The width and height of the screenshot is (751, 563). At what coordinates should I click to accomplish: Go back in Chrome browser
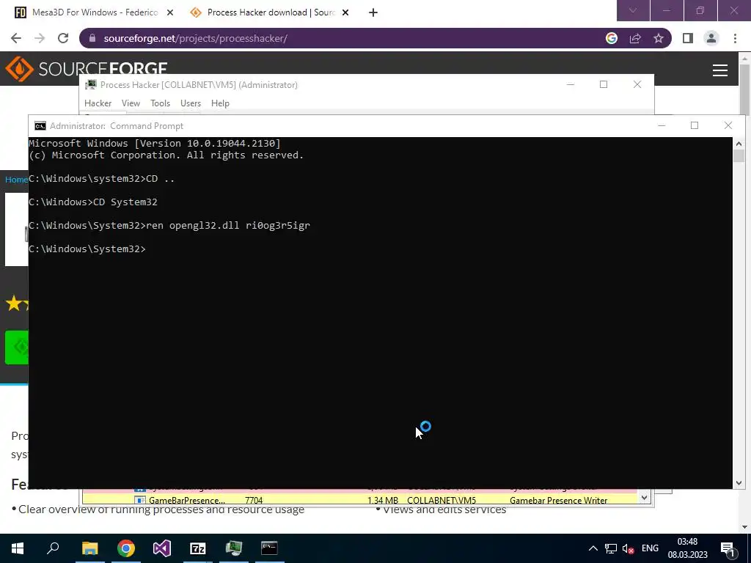click(x=16, y=38)
